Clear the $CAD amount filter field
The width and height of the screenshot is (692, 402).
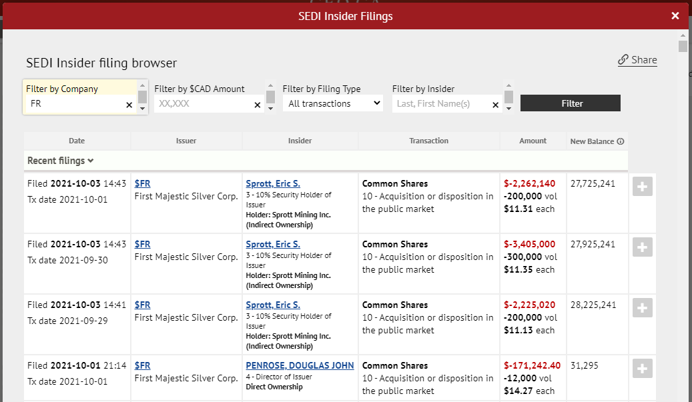pyautogui.click(x=258, y=105)
